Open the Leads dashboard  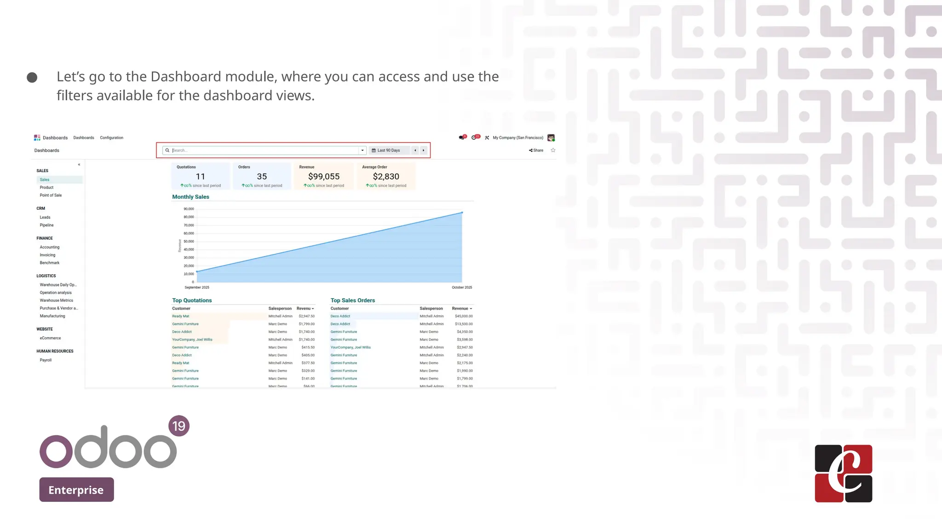[45, 218]
